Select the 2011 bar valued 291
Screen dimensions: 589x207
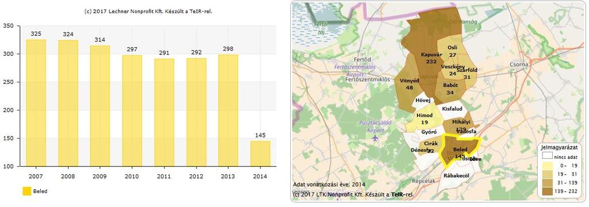click(164, 112)
